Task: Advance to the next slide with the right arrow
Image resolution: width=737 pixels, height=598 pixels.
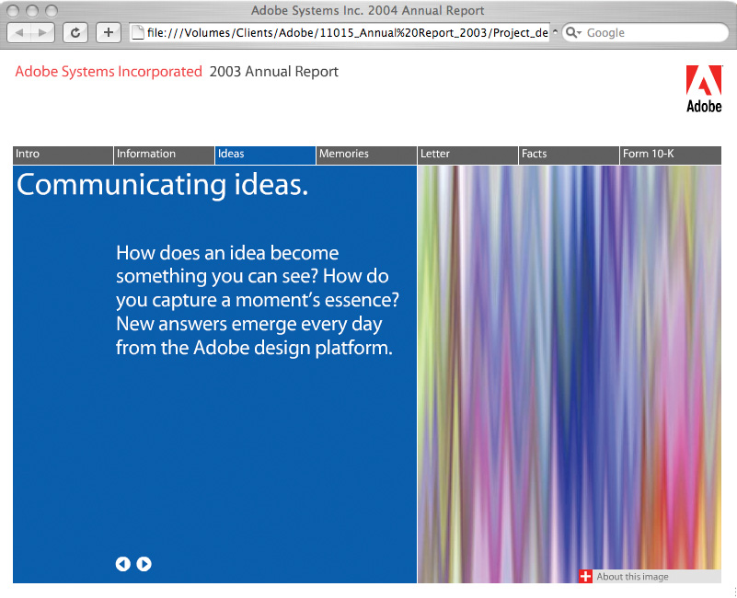Action: point(144,564)
